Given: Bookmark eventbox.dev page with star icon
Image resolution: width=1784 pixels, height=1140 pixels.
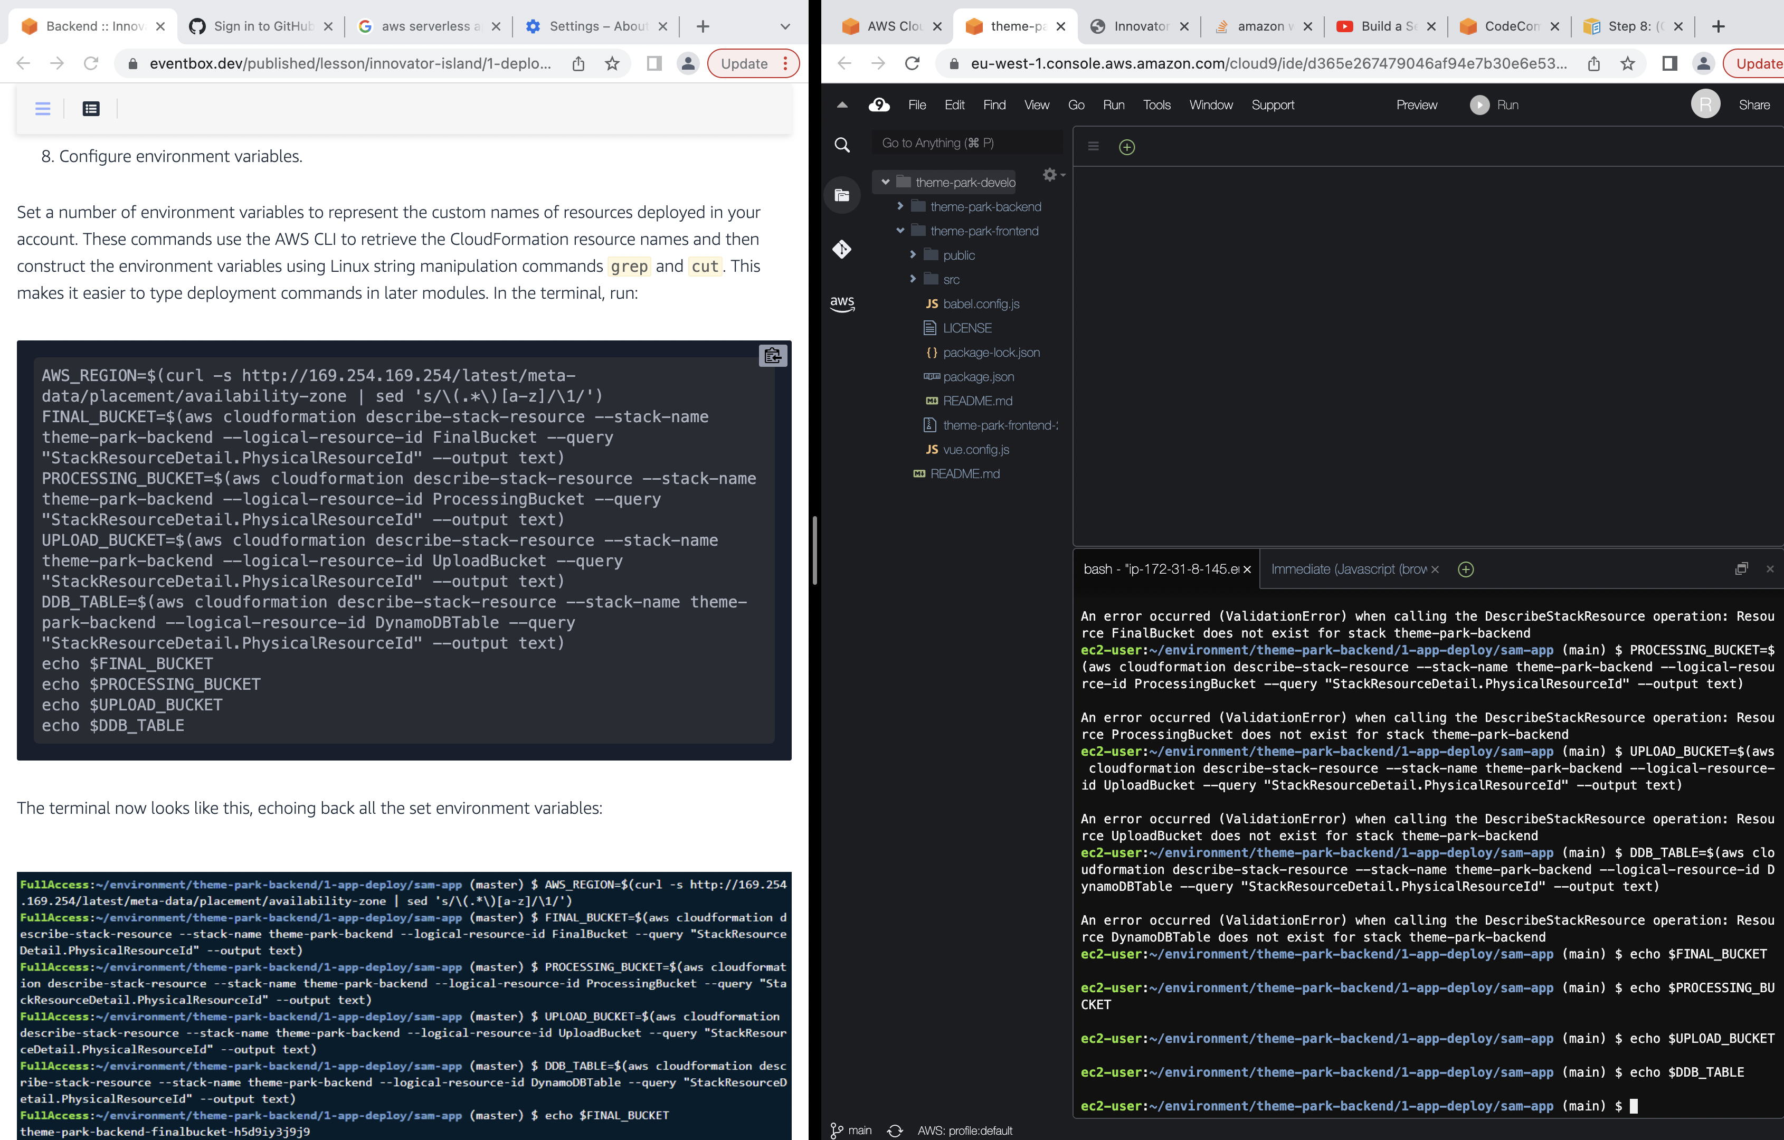Looking at the screenshot, I should coord(612,64).
